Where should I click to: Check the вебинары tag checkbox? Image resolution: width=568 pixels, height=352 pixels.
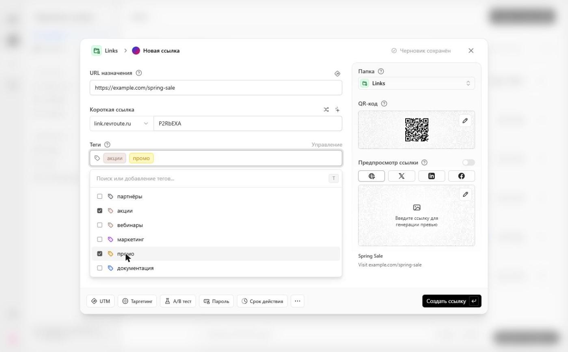(99, 225)
